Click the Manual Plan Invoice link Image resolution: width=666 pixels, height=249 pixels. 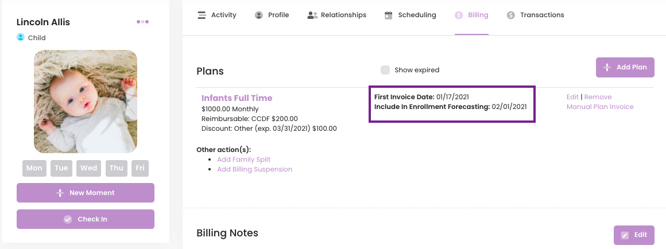[x=600, y=107]
